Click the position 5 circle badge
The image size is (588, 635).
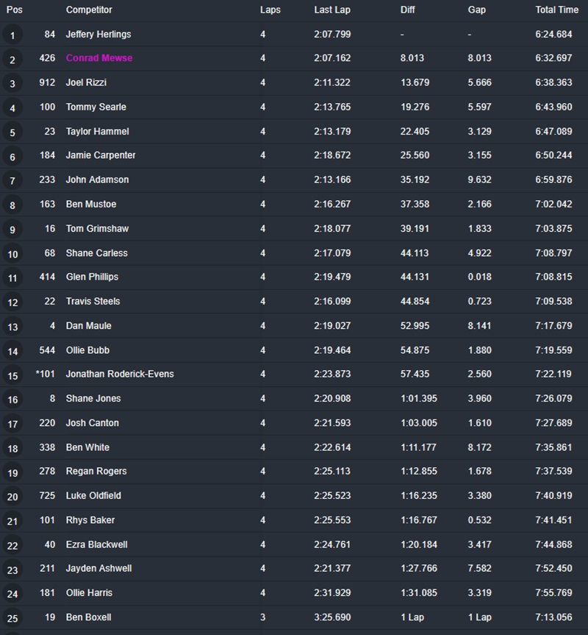click(12, 132)
